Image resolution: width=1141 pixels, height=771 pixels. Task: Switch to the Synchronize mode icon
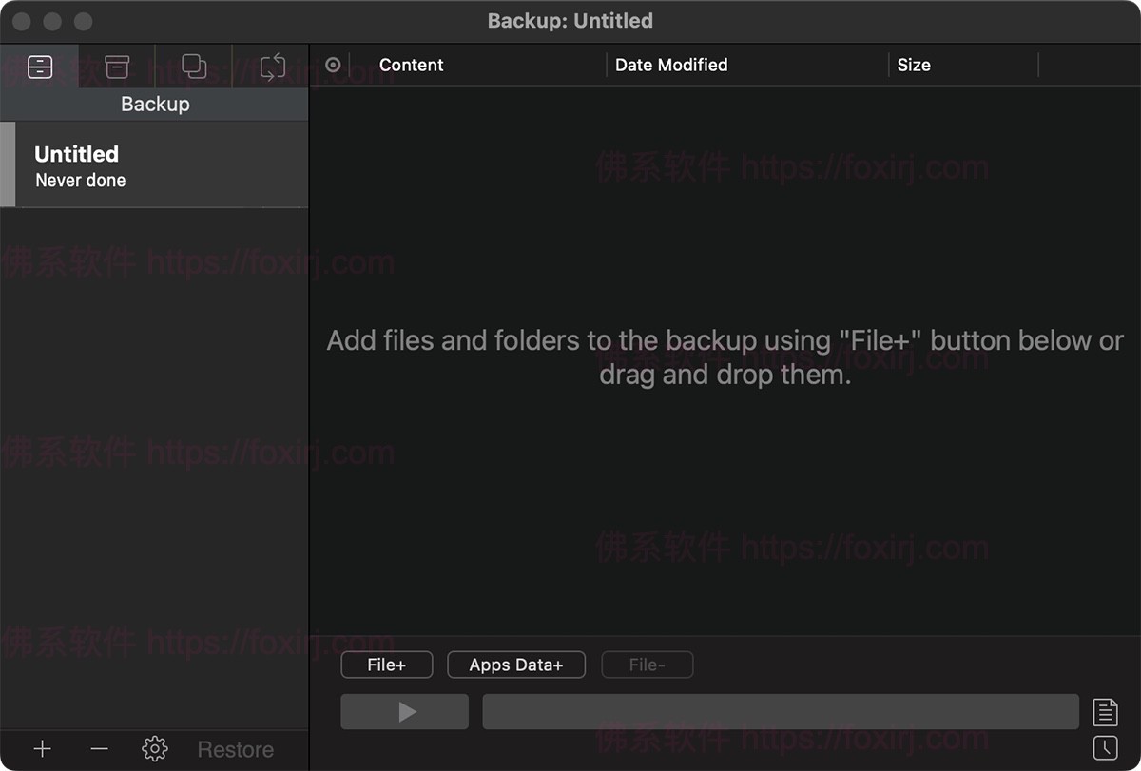click(x=272, y=67)
